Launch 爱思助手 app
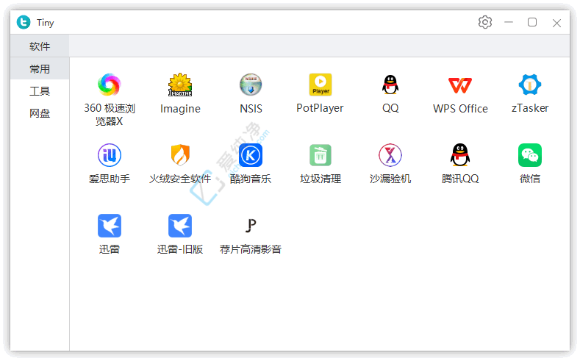This screenshot has height=361, width=580. pos(110,155)
